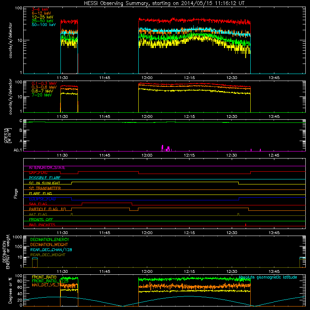
Task: Select the 0.3-0.8 MeV legend label
Action: pyautogui.click(x=44, y=87)
